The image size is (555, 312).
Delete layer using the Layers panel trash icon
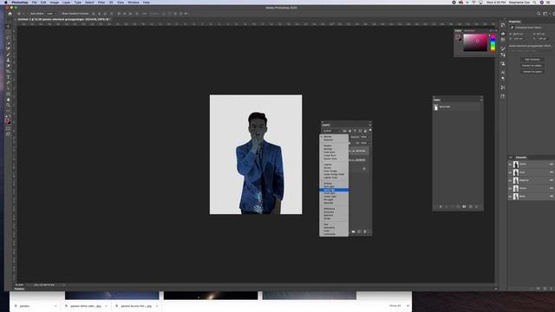(x=365, y=231)
